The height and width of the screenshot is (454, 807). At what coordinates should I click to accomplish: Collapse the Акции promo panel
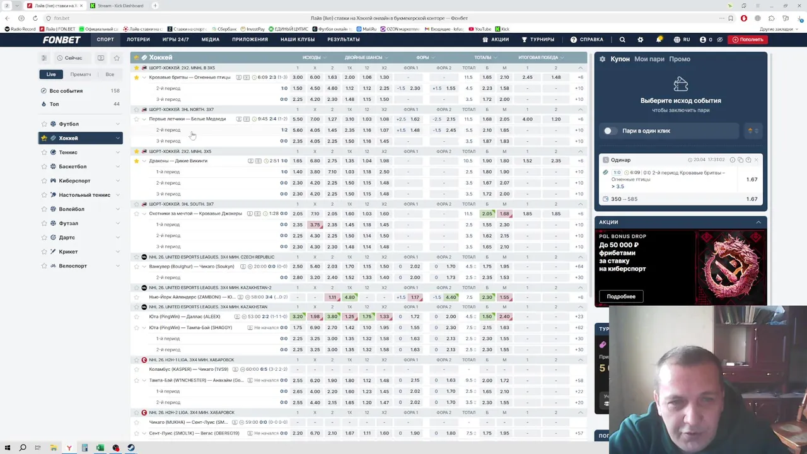point(758,222)
